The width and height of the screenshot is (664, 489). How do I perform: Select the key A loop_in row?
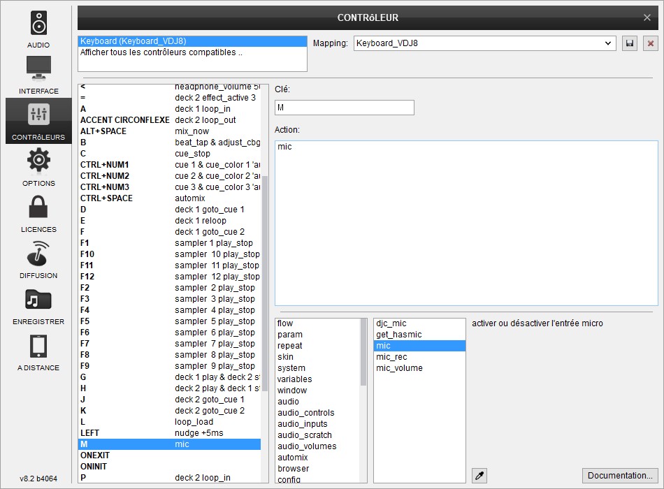[x=170, y=109]
